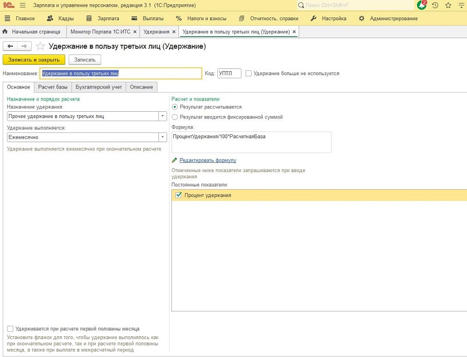467x357 pixels.
Task: Click the Записать и закрыть button
Action: click(x=34, y=60)
